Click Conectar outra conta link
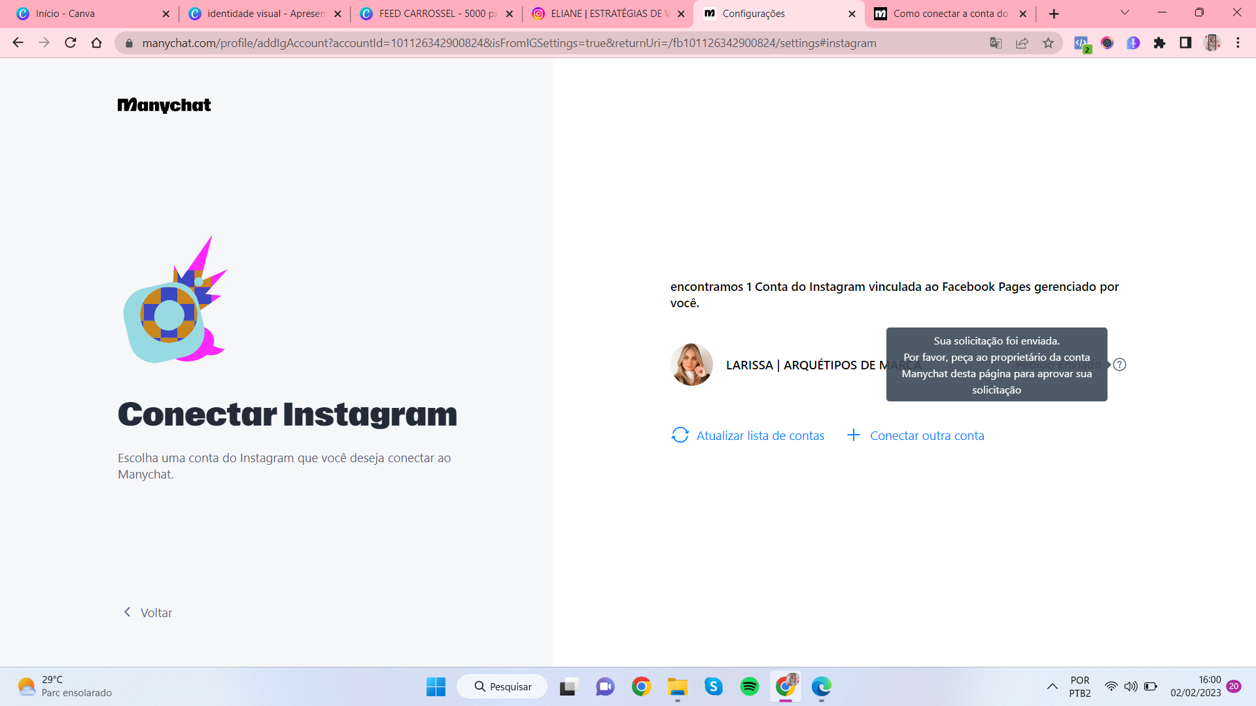 tap(927, 435)
